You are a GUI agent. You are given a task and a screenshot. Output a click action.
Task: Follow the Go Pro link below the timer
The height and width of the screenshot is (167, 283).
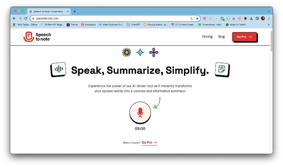coord(149,143)
